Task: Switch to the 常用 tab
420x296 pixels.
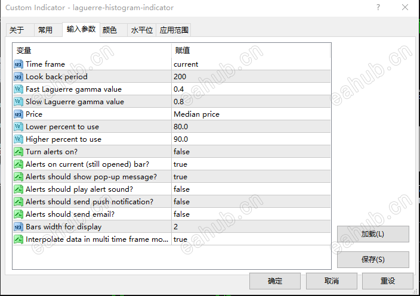Action: point(48,30)
